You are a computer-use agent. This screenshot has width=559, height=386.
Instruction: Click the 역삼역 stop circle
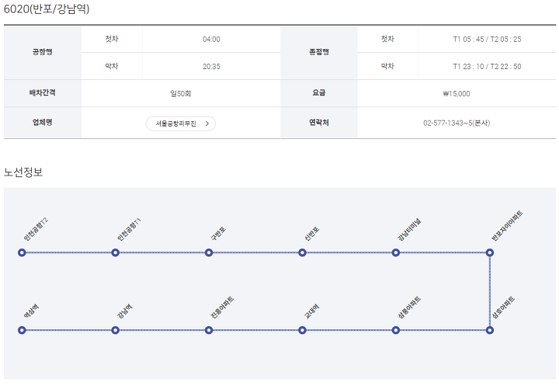[x=22, y=330]
